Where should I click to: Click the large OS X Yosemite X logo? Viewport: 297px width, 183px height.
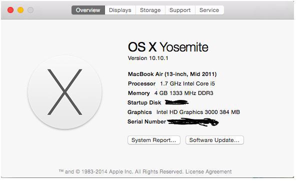click(64, 92)
